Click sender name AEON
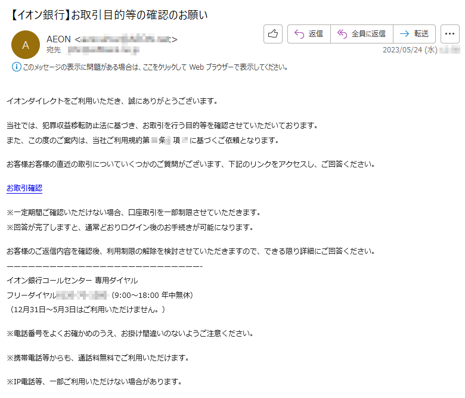Screen dimensions: 465x398 [x=58, y=39]
